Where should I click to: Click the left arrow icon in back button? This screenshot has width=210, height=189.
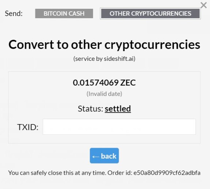[96, 157]
